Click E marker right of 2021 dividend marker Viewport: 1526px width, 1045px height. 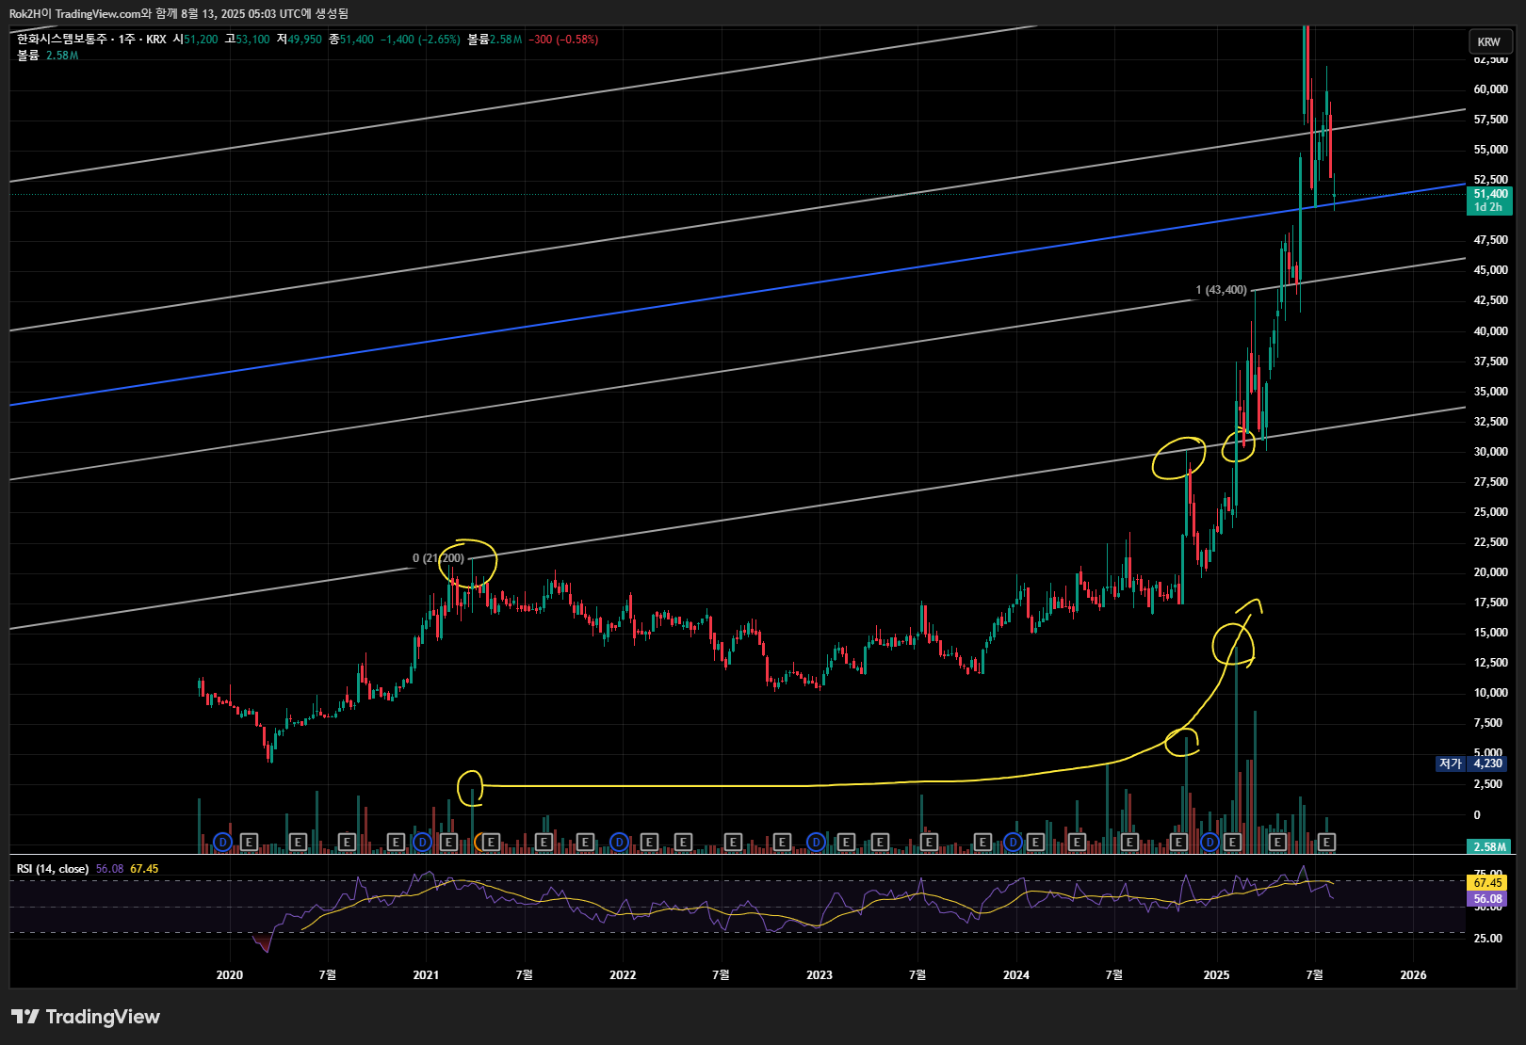pyautogui.click(x=448, y=842)
